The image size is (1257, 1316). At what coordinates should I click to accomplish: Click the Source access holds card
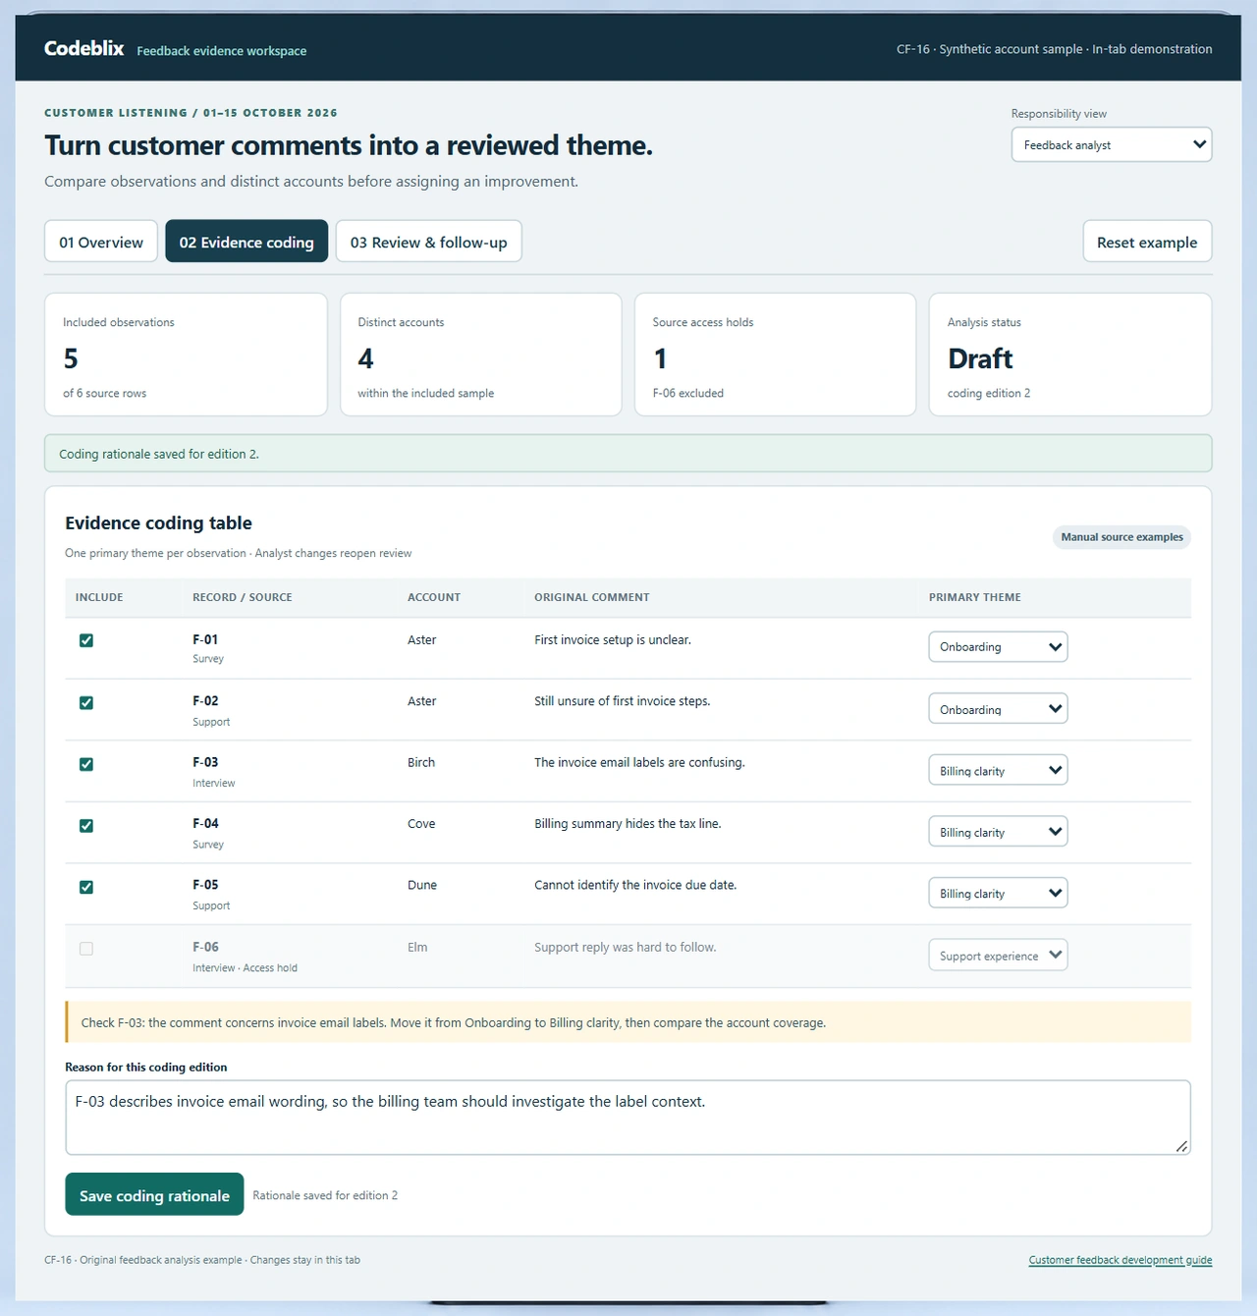pyautogui.click(x=776, y=355)
